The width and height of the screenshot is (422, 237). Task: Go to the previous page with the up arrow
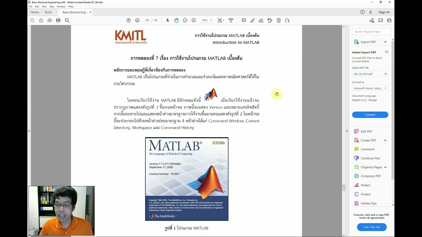pos(129,20)
